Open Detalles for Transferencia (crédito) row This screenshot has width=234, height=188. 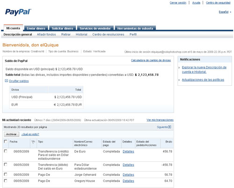128,151
